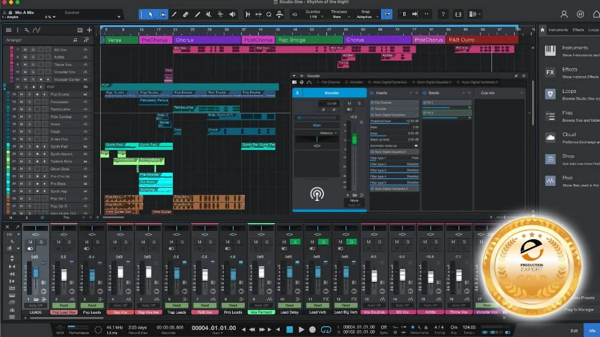
Task: Show automation with the curve icon
Action: (x=37, y=30)
